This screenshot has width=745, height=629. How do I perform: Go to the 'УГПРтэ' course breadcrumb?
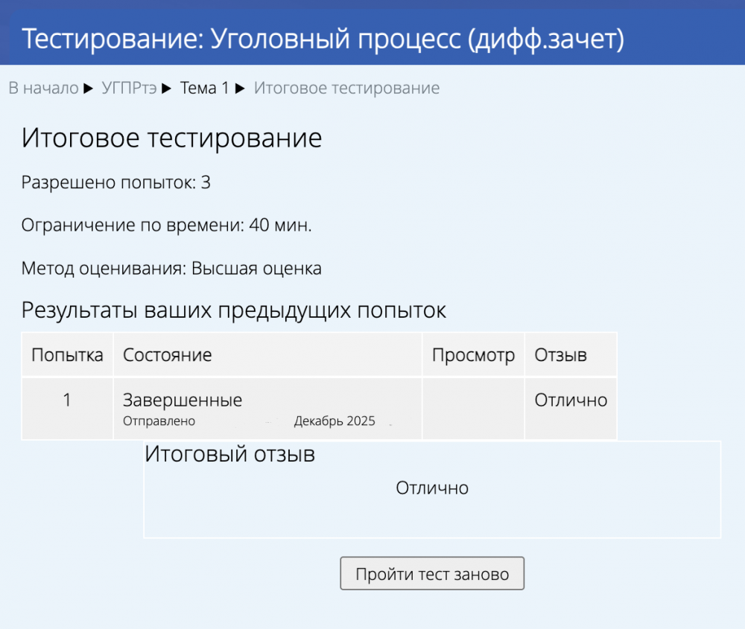[129, 89]
